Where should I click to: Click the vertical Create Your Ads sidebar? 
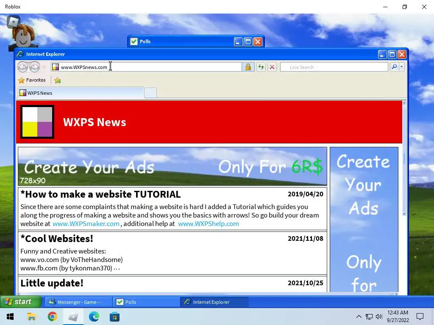coord(364,220)
